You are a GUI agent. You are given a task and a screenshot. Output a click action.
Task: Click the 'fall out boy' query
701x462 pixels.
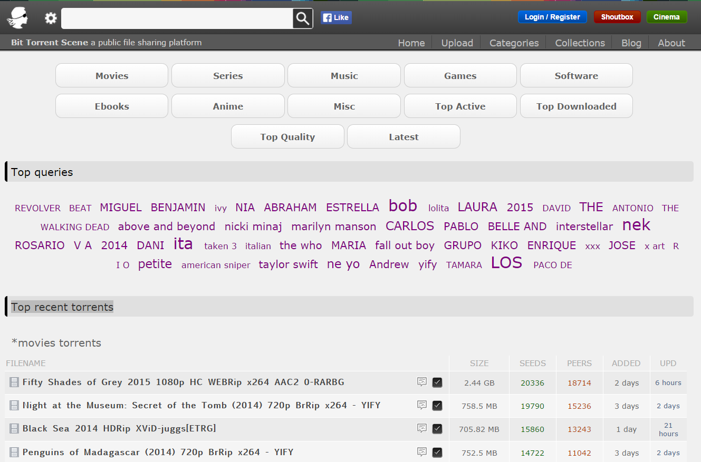[405, 245]
